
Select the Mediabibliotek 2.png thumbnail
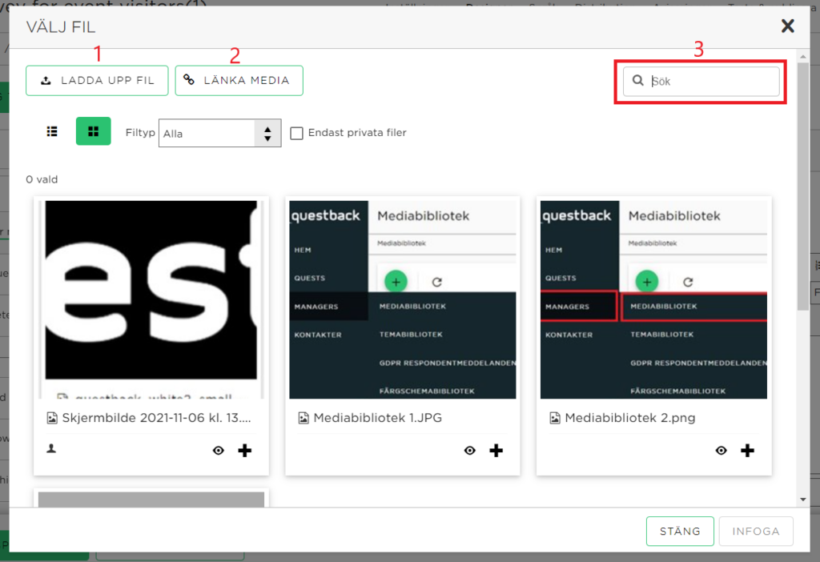(x=653, y=299)
